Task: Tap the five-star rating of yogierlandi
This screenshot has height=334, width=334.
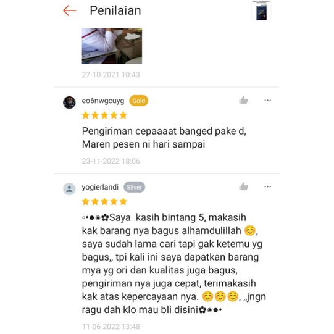Action: 104,201
